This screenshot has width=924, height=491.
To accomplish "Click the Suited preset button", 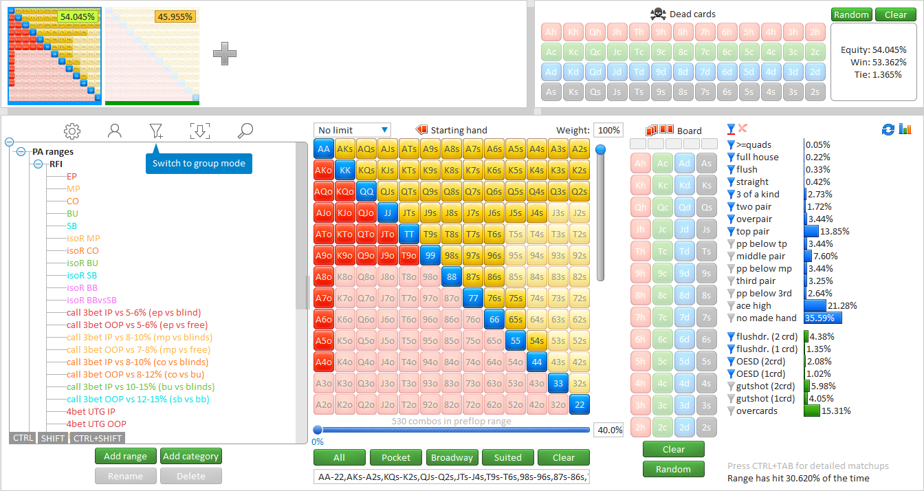I will tap(507, 457).
